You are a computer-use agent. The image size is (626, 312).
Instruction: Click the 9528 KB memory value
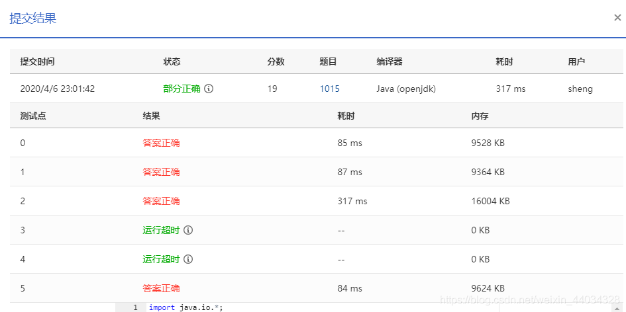pos(488,143)
